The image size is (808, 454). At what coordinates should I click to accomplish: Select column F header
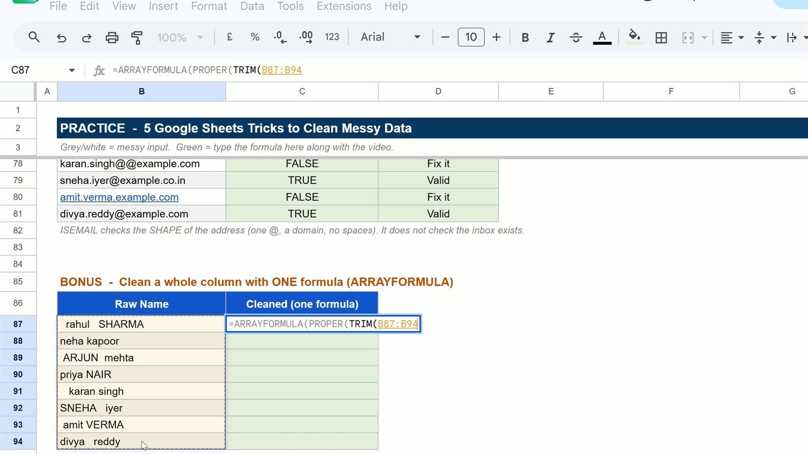coord(671,91)
